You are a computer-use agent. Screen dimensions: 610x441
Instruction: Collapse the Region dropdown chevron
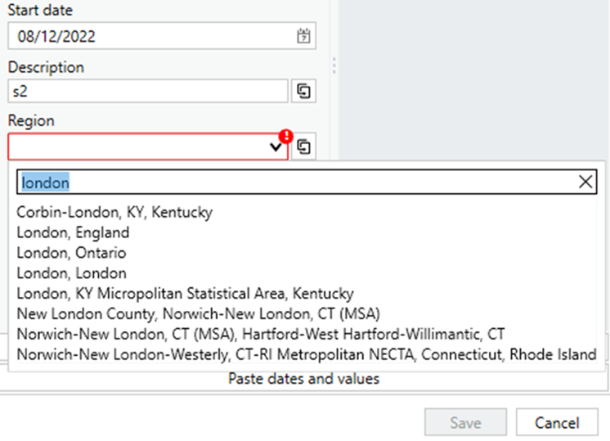click(x=276, y=147)
